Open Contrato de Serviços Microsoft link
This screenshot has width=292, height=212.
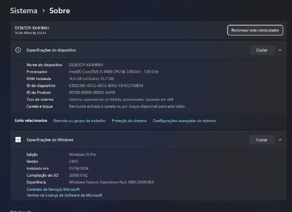pos(53,189)
